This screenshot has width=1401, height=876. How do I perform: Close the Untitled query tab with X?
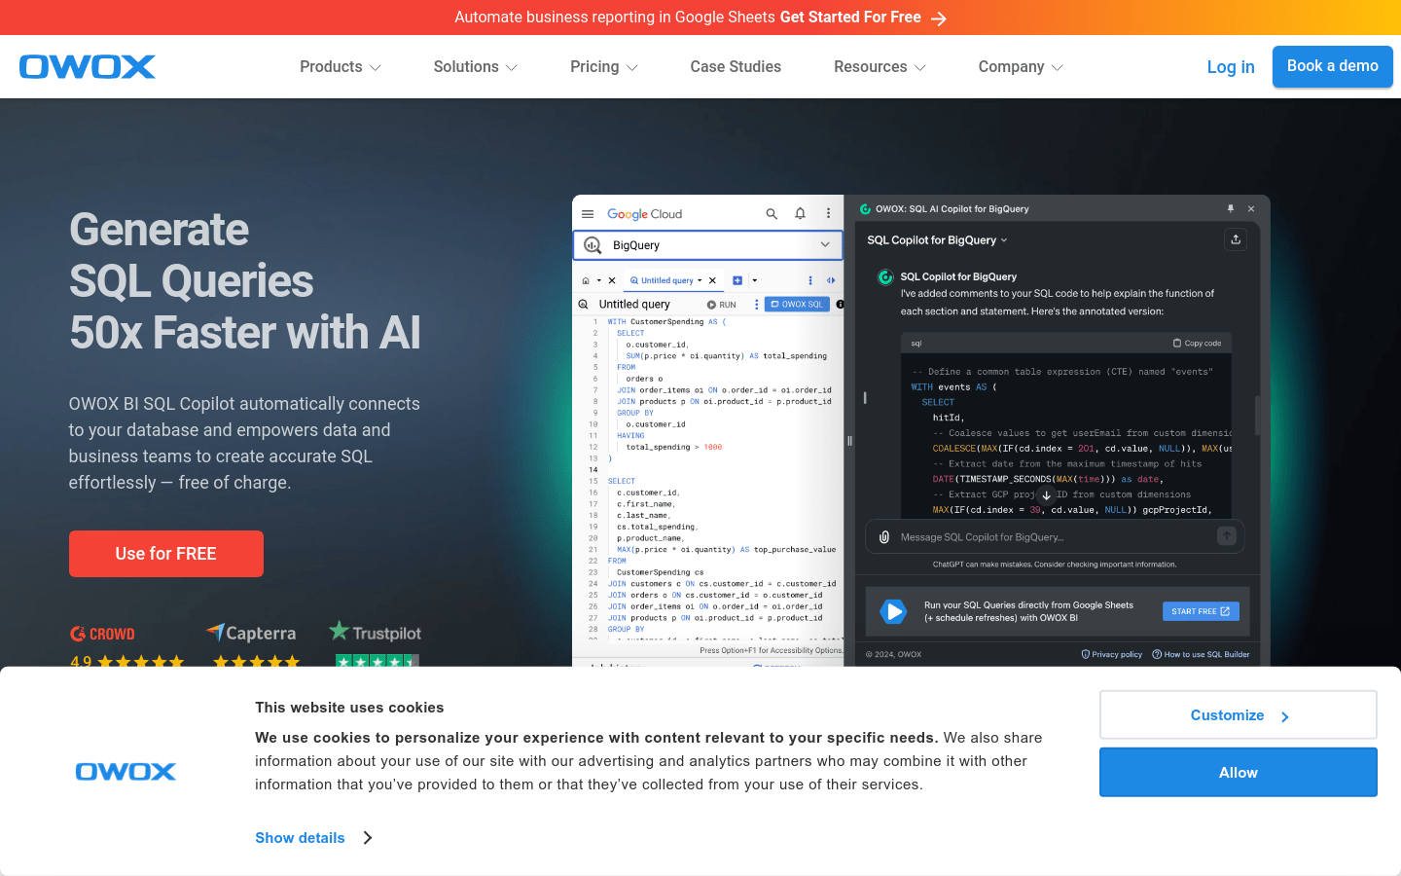coord(712,280)
